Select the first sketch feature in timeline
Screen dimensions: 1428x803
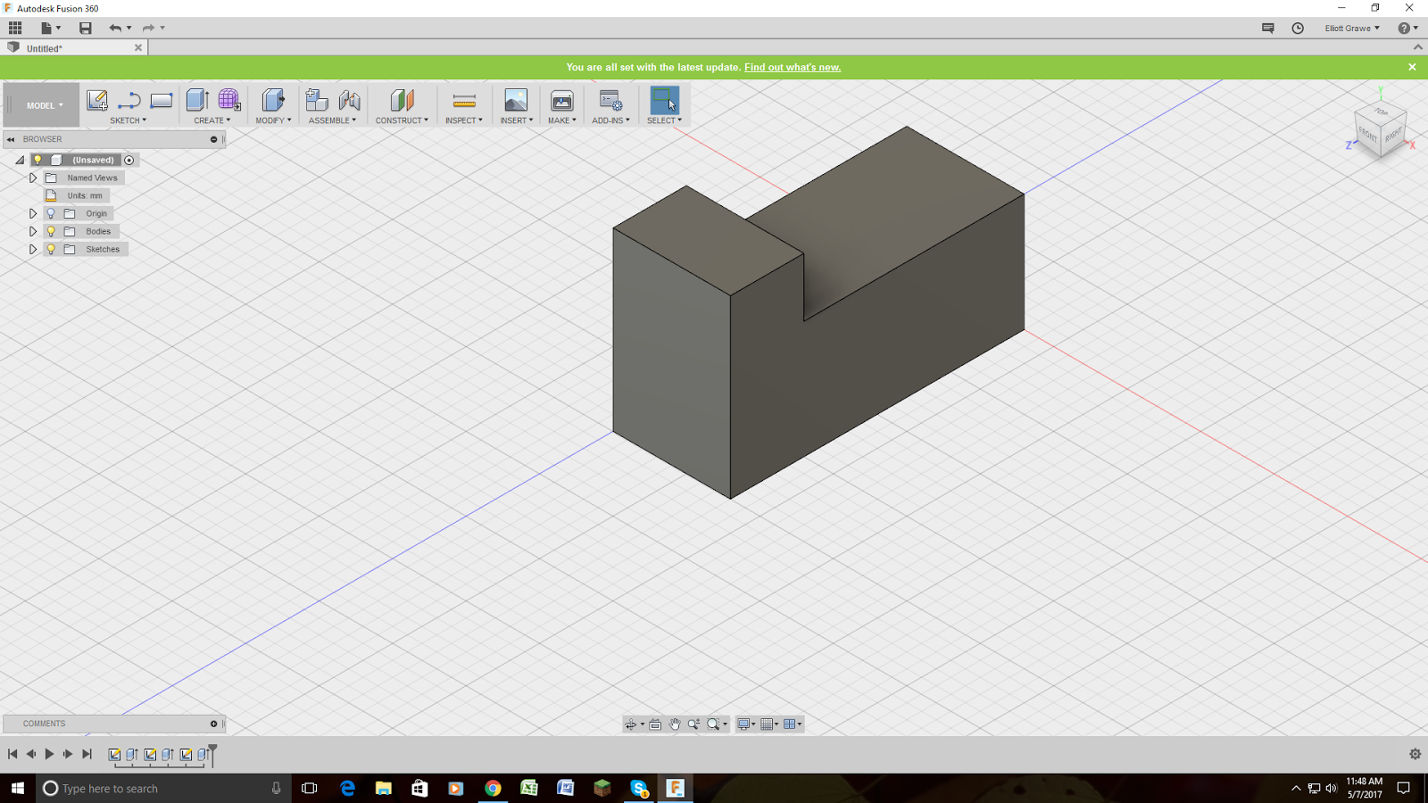point(114,755)
